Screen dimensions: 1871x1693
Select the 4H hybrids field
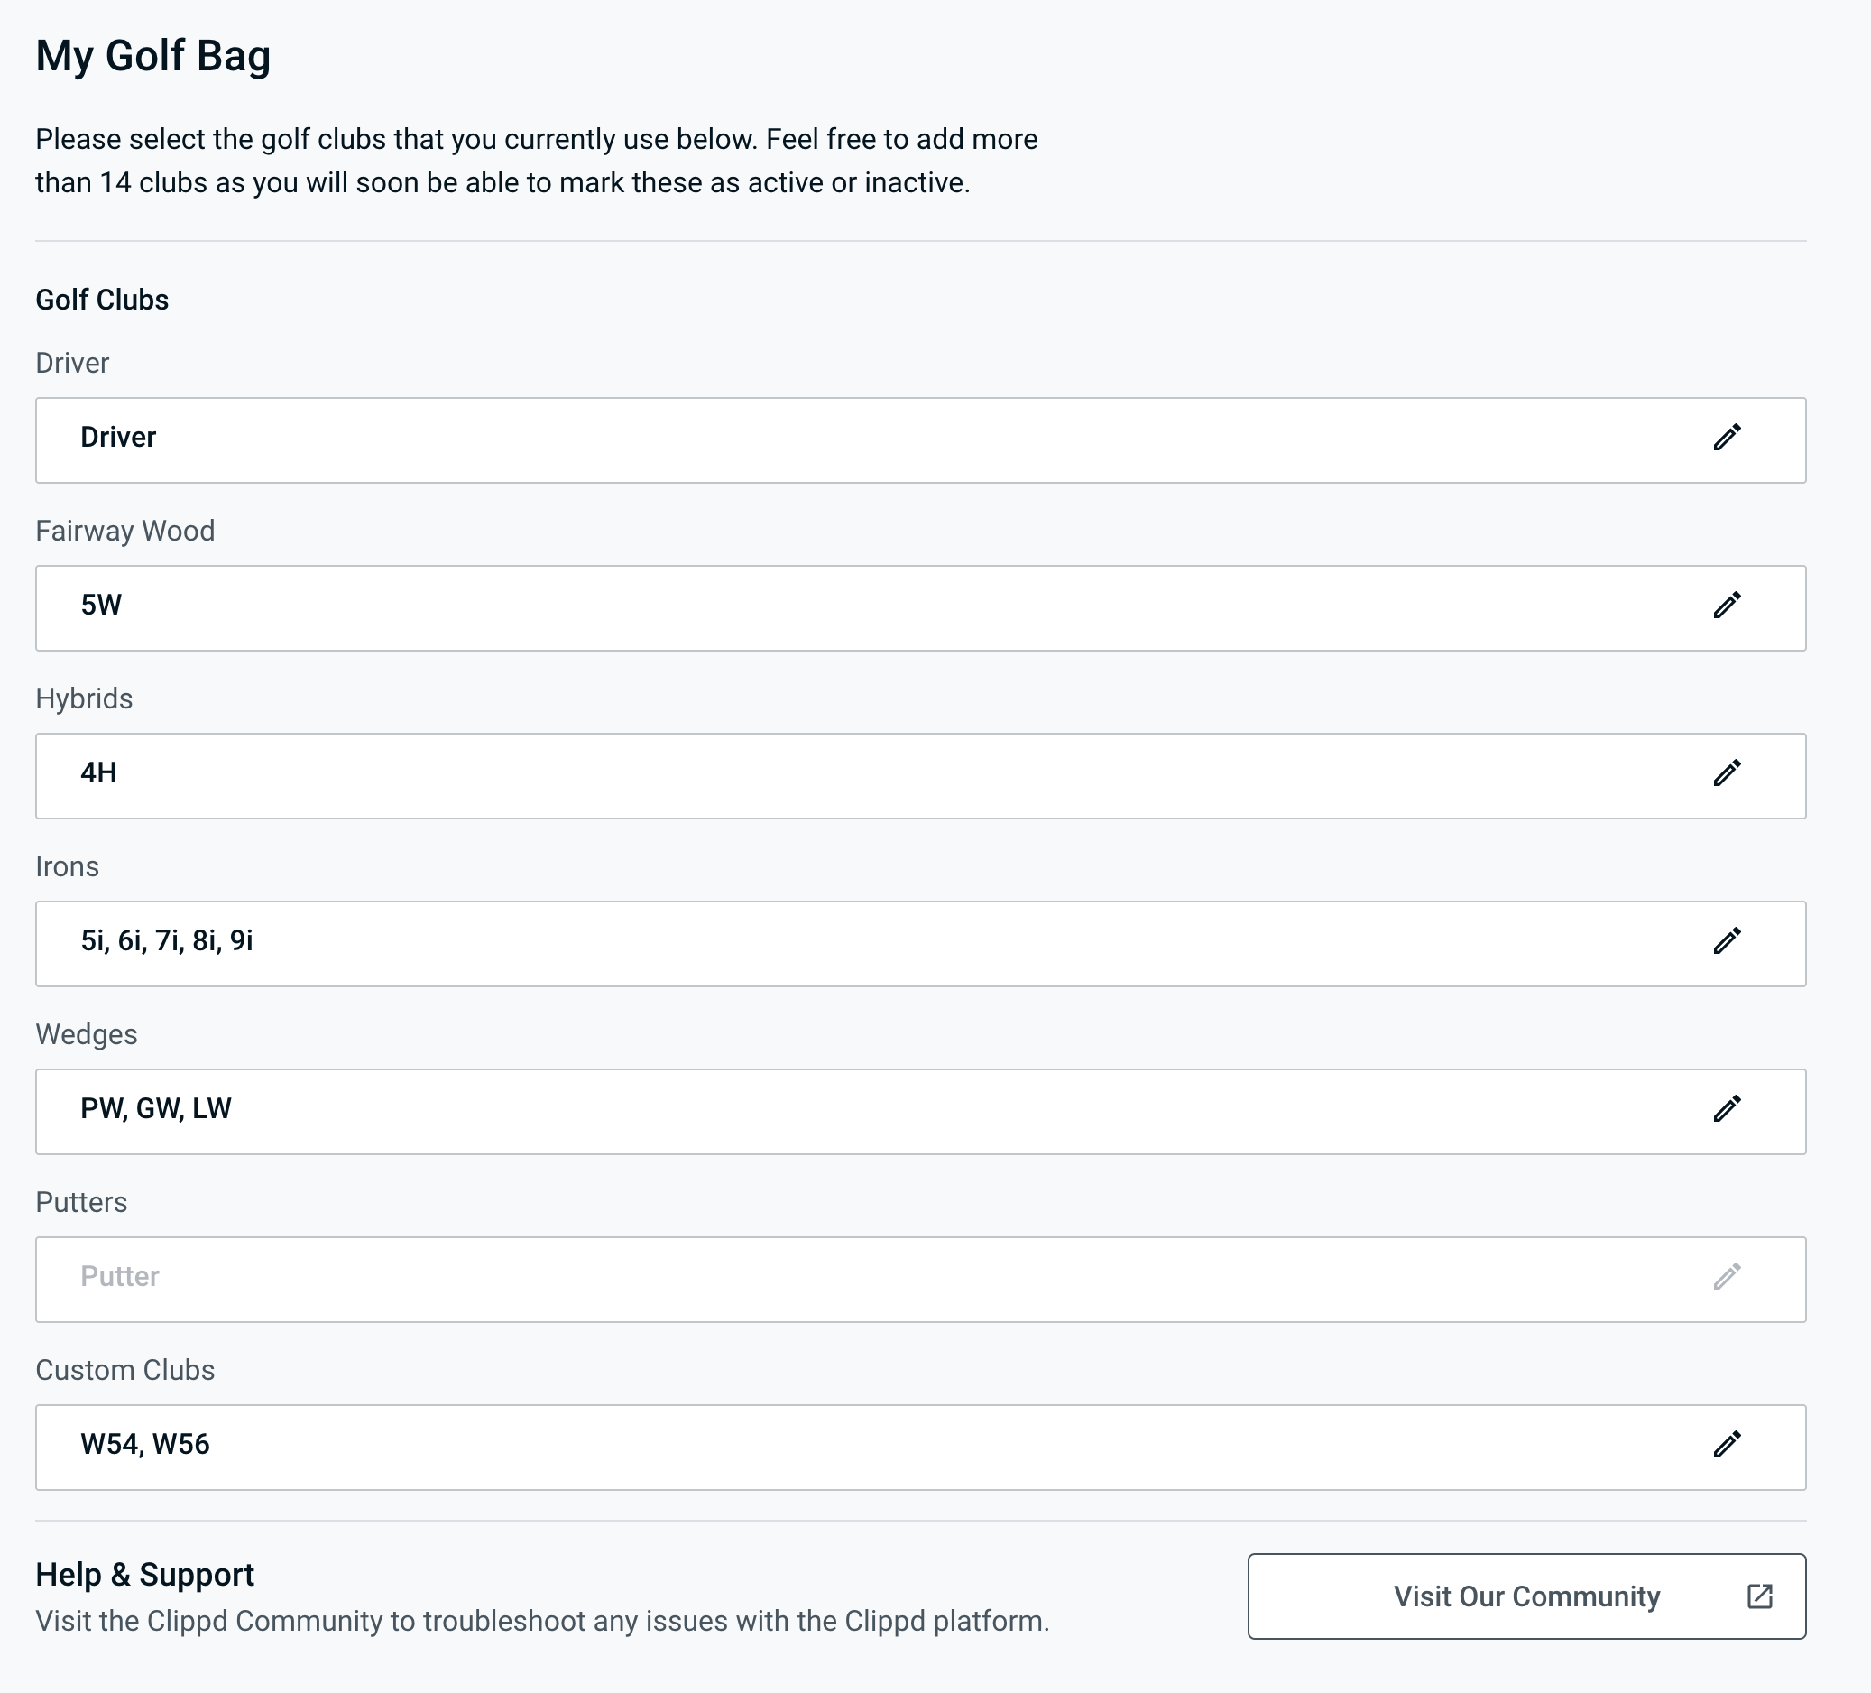click(835, 776)
